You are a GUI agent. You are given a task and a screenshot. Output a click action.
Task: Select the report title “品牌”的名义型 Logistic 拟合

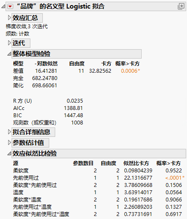(61, 6)
